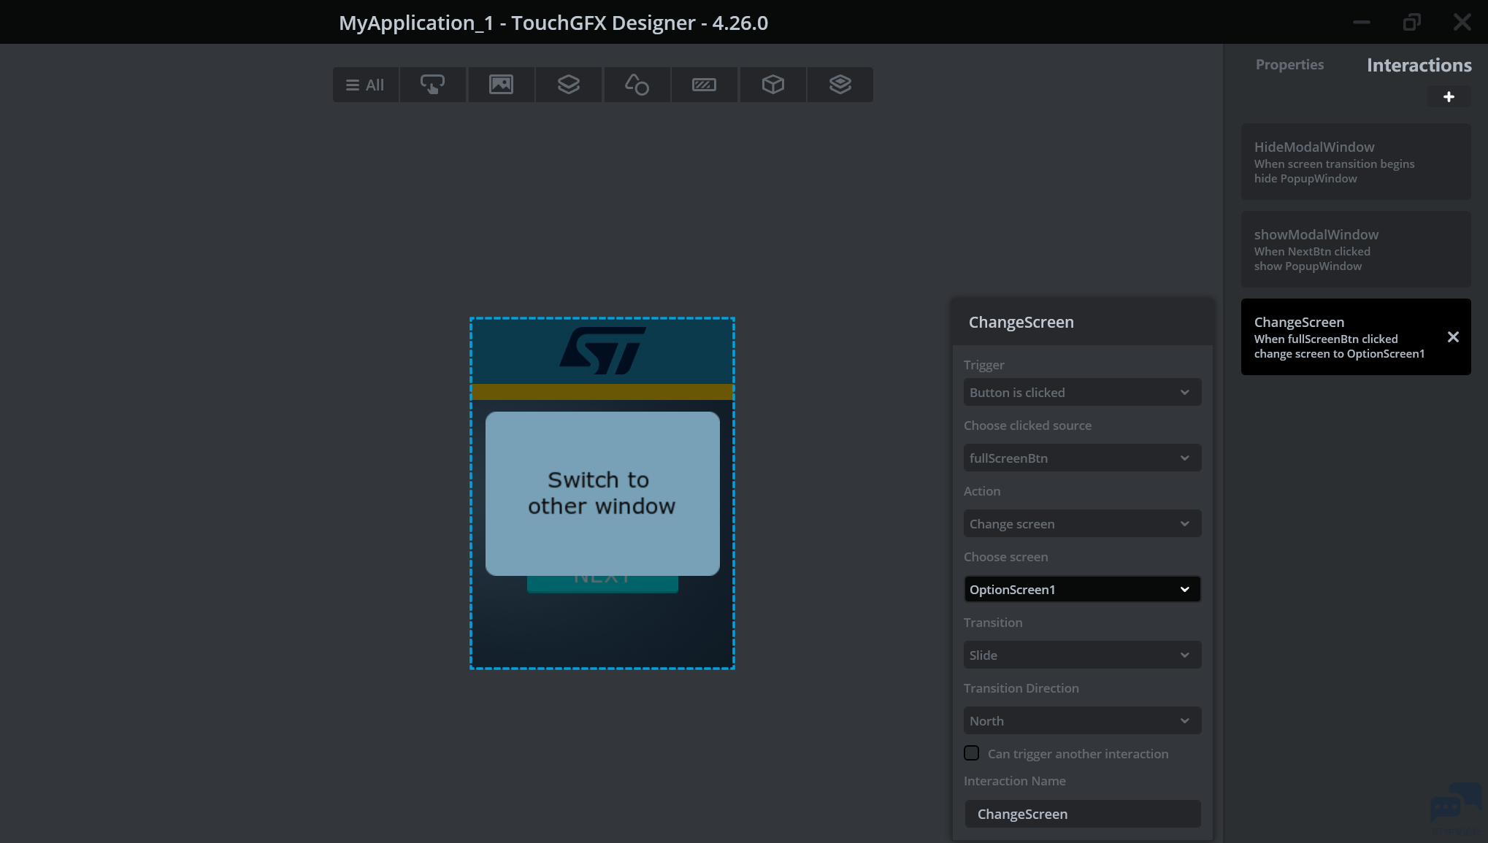Open the Containers widget category
This screenshot has height=843, width=1488.
tap(568, 85)
